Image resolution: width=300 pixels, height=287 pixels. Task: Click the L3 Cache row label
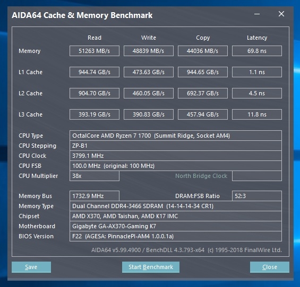pos(30,114)
